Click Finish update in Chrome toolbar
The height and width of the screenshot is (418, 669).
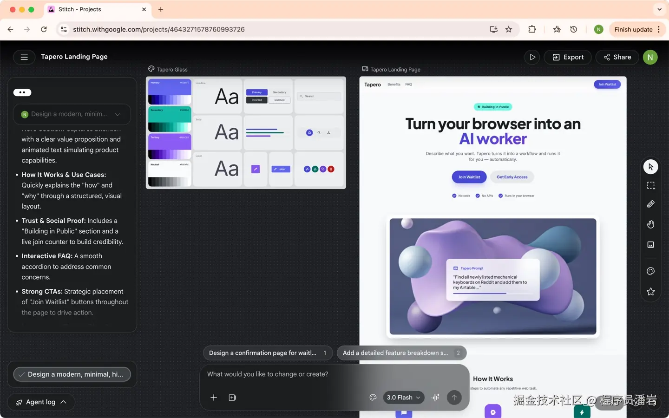coord(637,29)
